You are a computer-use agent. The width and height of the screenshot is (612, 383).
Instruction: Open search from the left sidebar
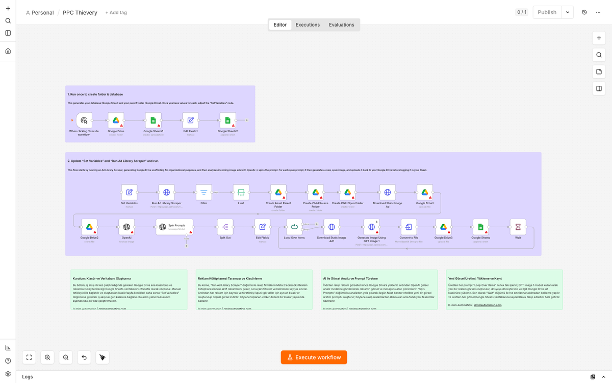point(8,21)
